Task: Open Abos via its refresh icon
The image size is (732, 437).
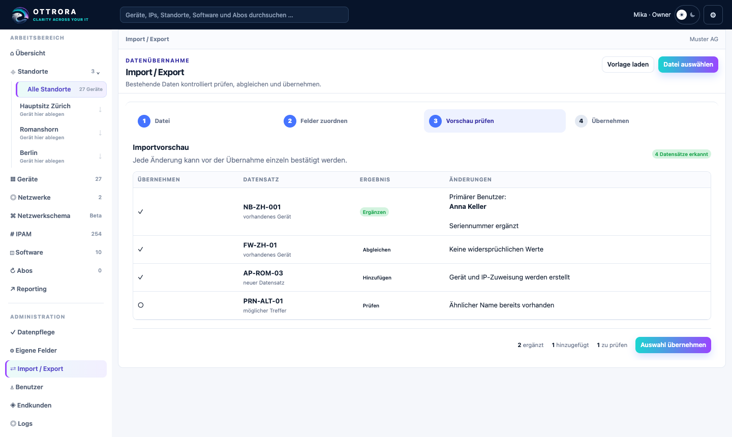Action: (x=13, y=271)
